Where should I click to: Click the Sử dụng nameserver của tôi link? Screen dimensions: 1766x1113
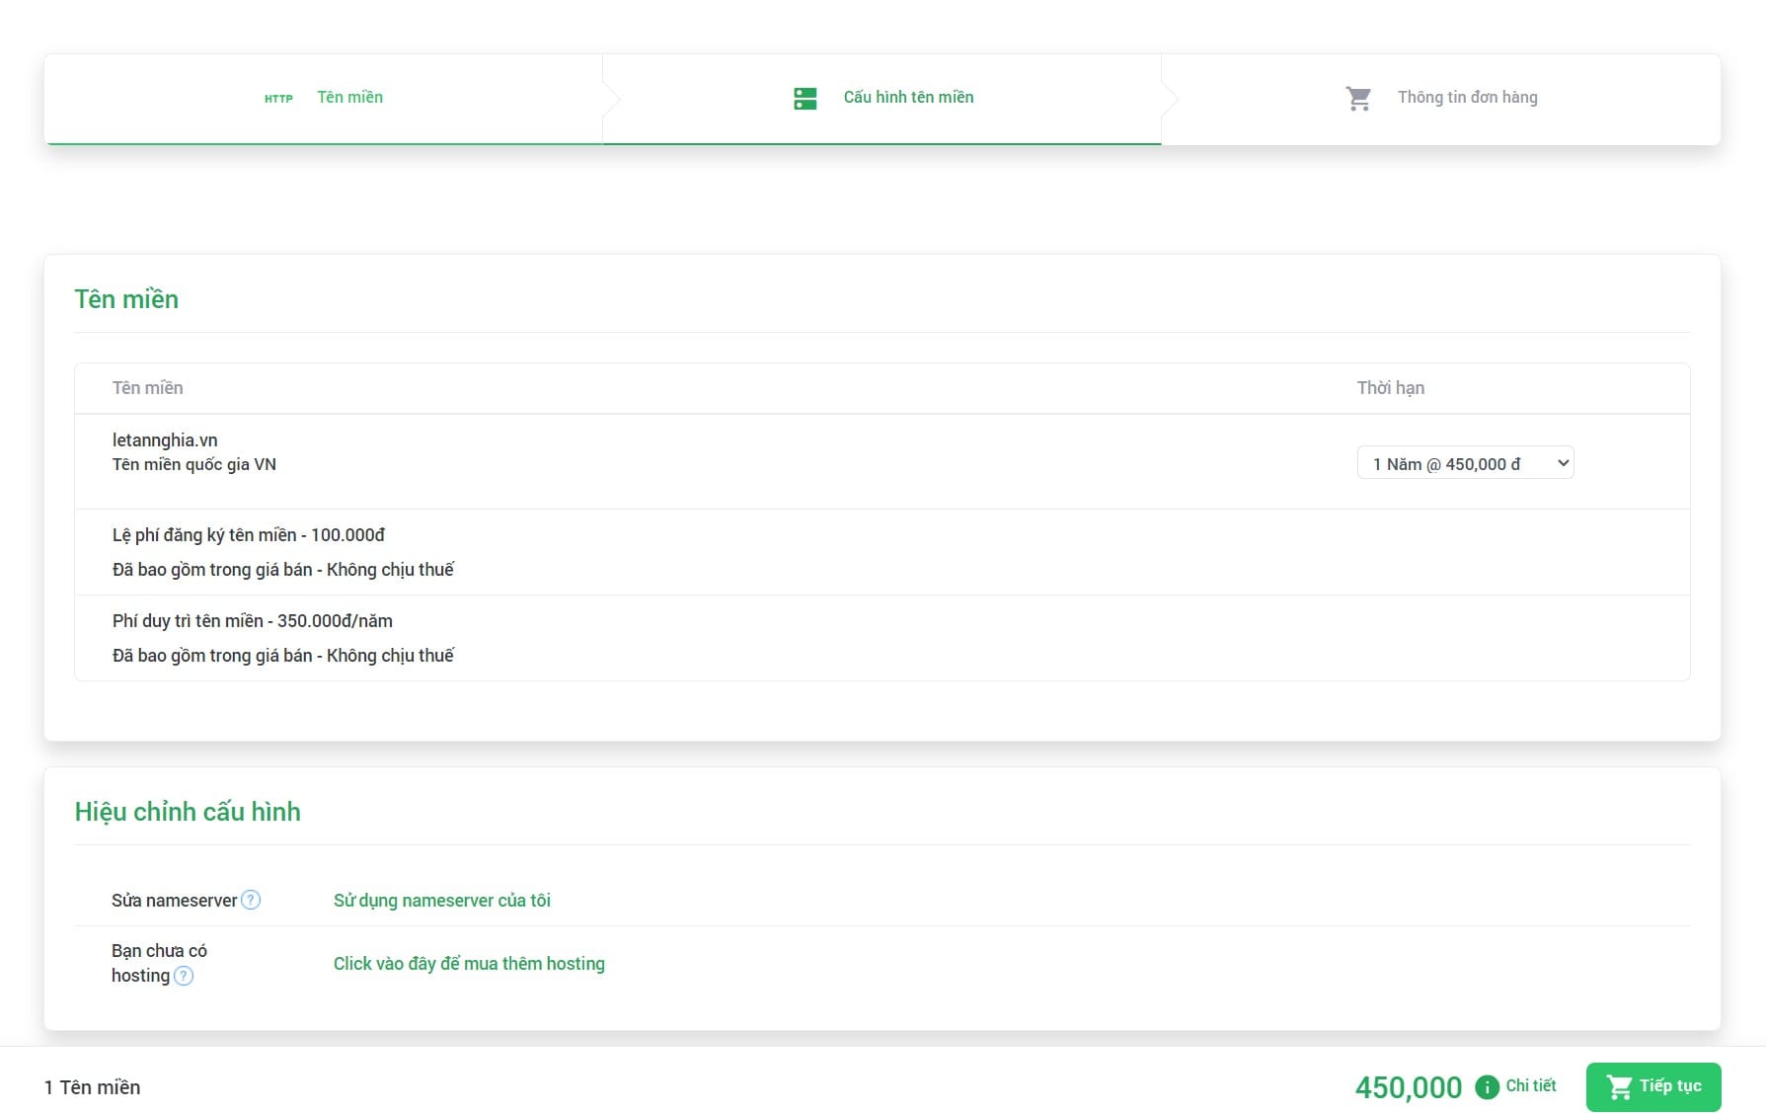[441, 900]
